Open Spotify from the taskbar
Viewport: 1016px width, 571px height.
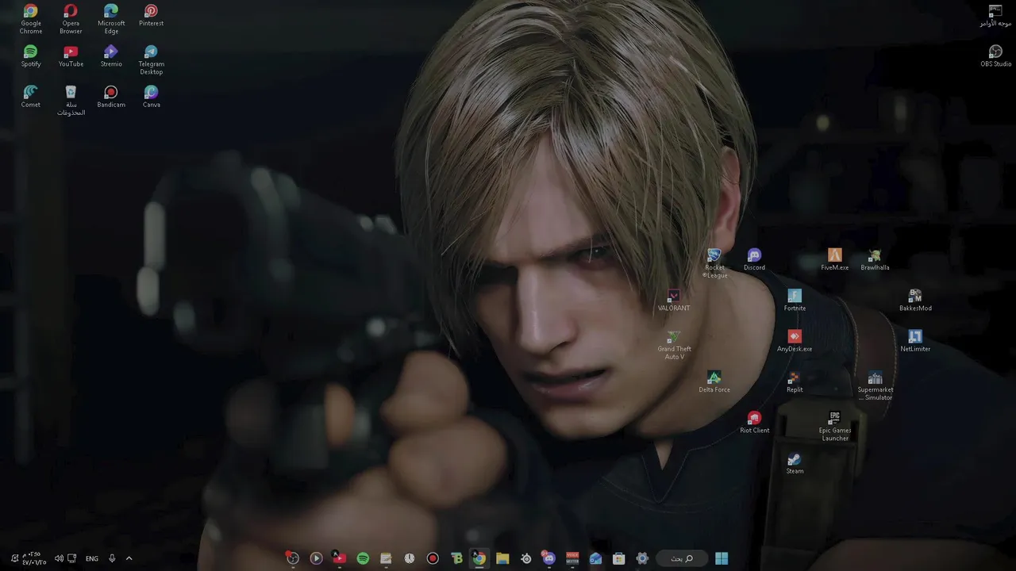363,558
